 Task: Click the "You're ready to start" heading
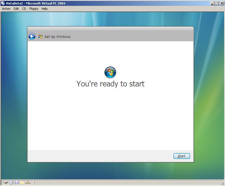click(110, 84)
